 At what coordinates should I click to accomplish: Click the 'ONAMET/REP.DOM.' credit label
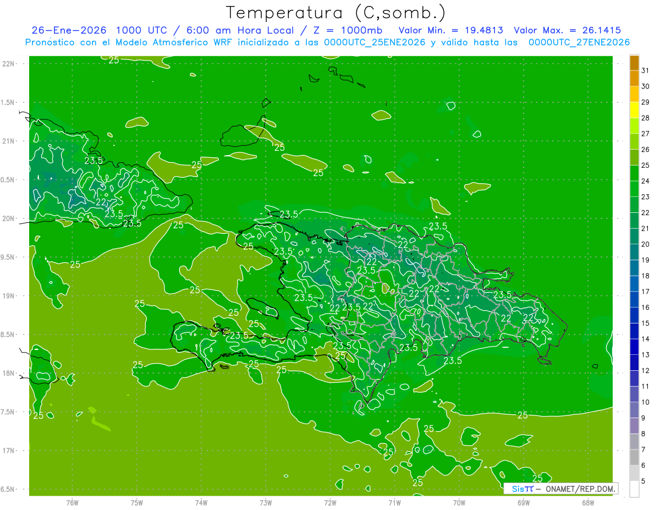[x=580, y=489]
